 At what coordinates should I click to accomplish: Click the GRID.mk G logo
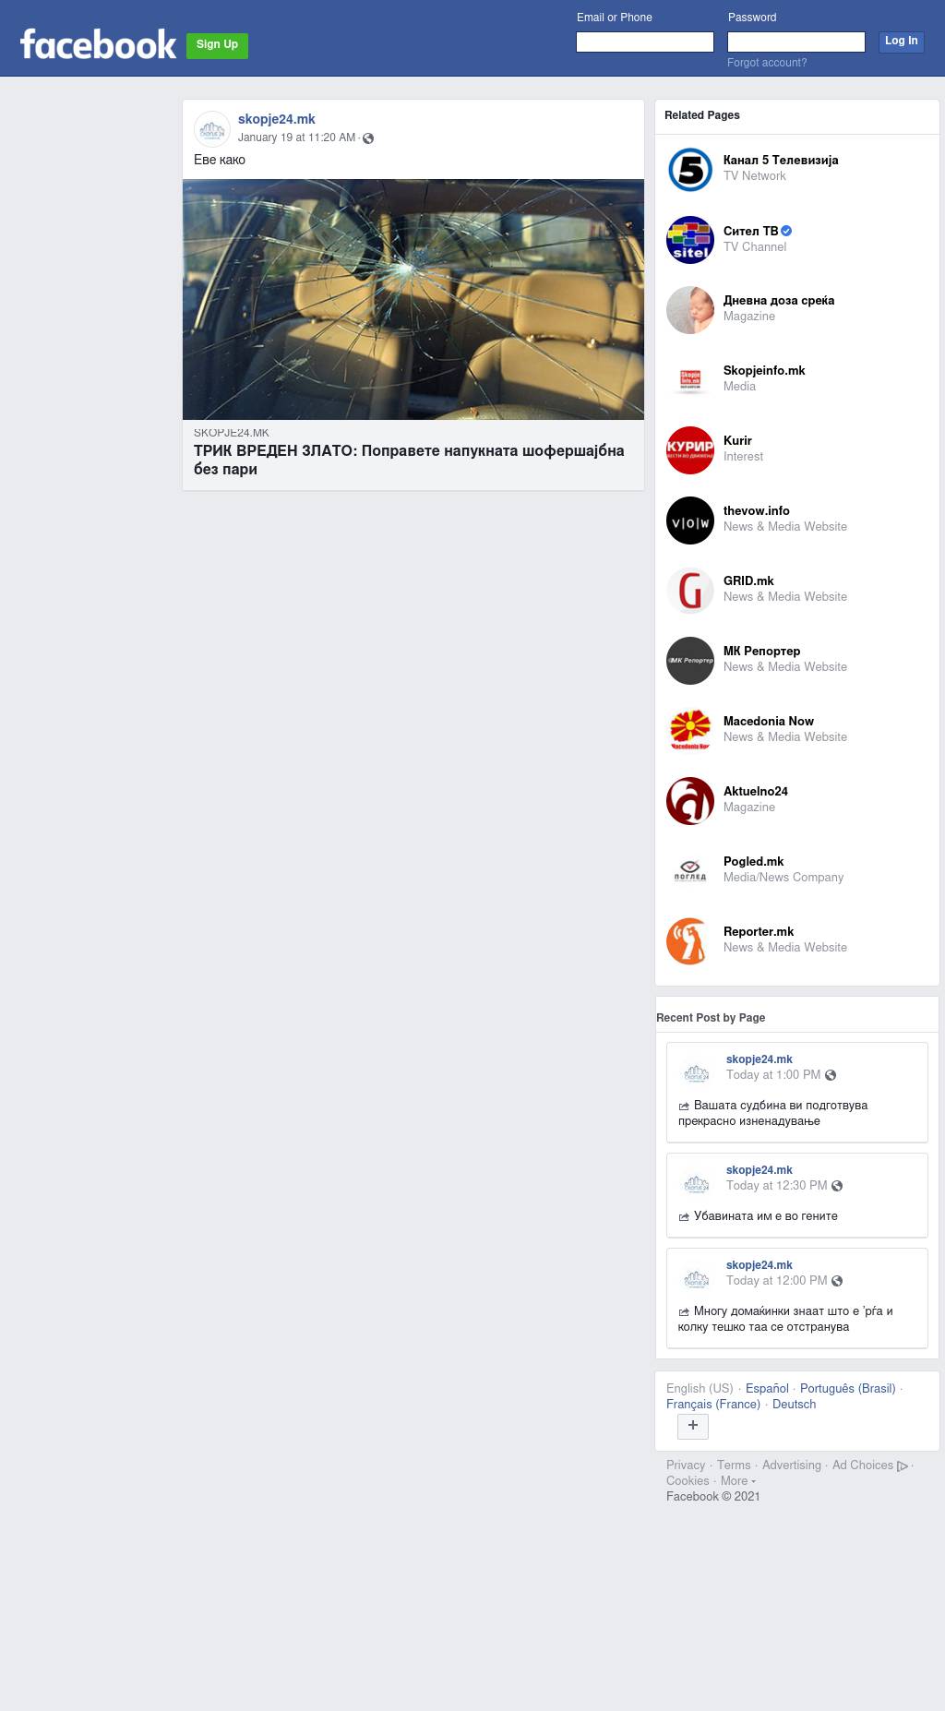coord(690,591)
